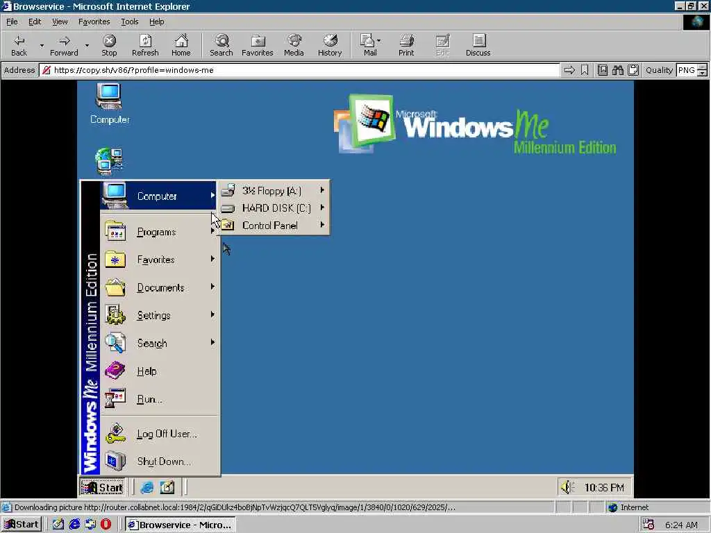Expand the Programs submenu
The width and height of the screenshot is (711, 533).
coord(160,232)
